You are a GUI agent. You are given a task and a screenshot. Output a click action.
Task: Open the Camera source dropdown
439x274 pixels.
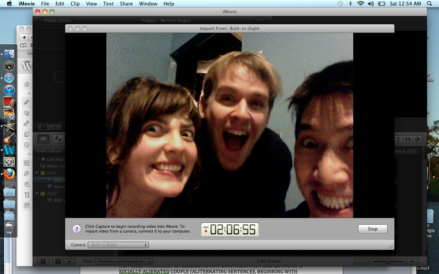(x=118, y=245)
